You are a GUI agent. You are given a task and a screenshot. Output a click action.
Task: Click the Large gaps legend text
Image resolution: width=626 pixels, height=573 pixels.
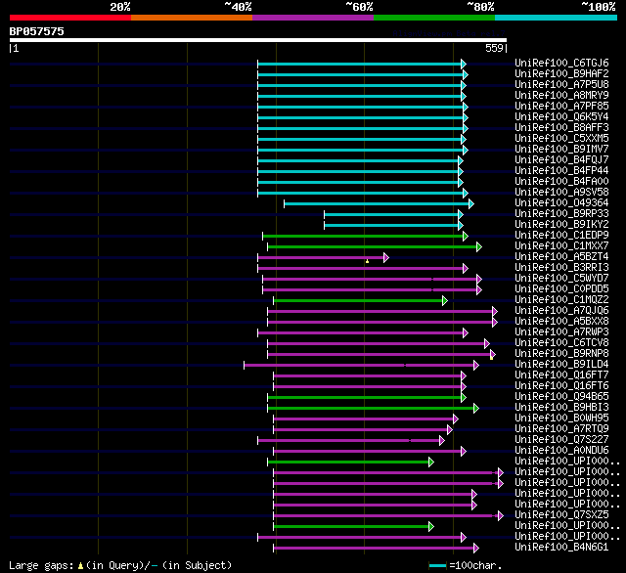coord(120,566)
